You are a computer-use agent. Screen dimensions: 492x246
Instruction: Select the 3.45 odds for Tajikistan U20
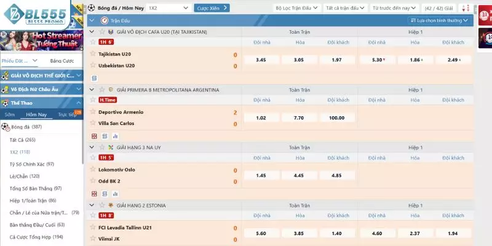point(261,60)
